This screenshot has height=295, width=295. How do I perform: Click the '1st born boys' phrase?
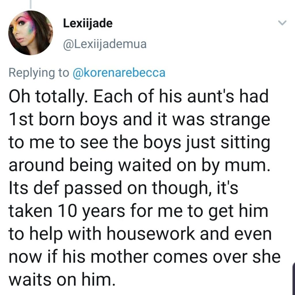click(63, 120)
